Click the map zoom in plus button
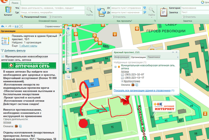The width and height of the screenshot is (209, 140). (68, 28)
